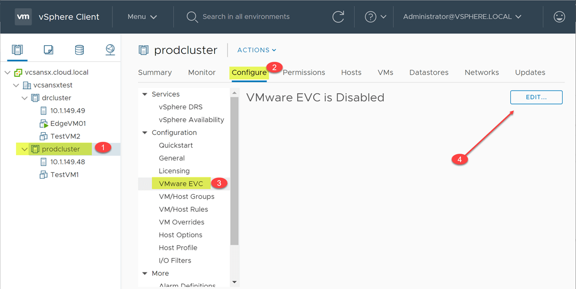
Task: Click the EdgeVM01 powered-on VM icon
Action: pyautogui.click(x=44, y=124)
